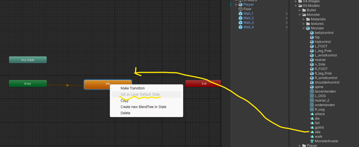Open Wall_3 prefab via its right chevron
359x147 pixels.
[287, 23]
